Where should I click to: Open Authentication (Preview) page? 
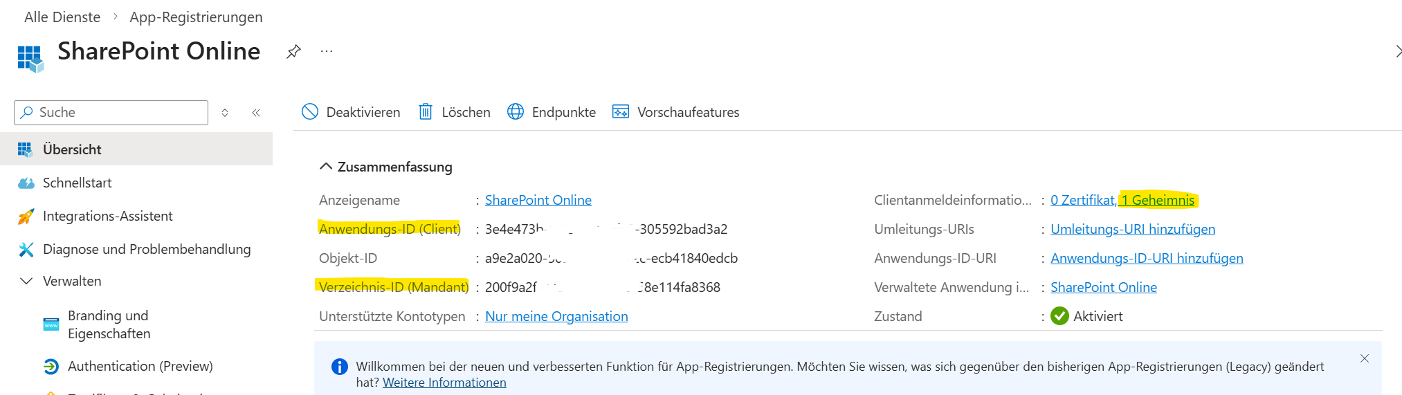tap(140, 366)
